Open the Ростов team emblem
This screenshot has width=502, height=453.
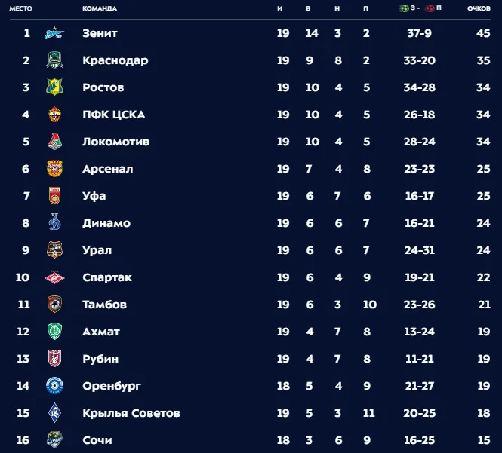coord(54,87)
